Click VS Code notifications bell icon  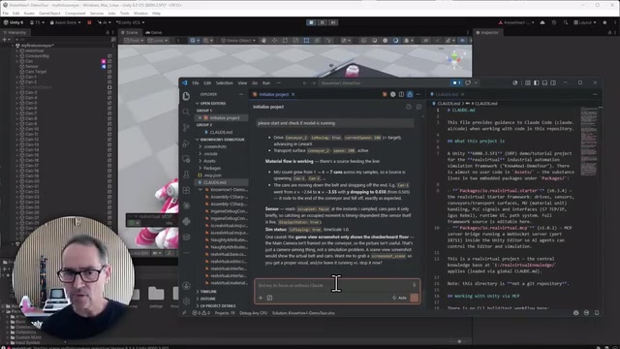pyautogui.click(x=597, y=312)
